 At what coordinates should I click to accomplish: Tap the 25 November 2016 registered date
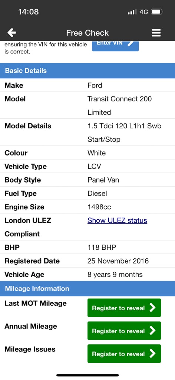(118, 261)
